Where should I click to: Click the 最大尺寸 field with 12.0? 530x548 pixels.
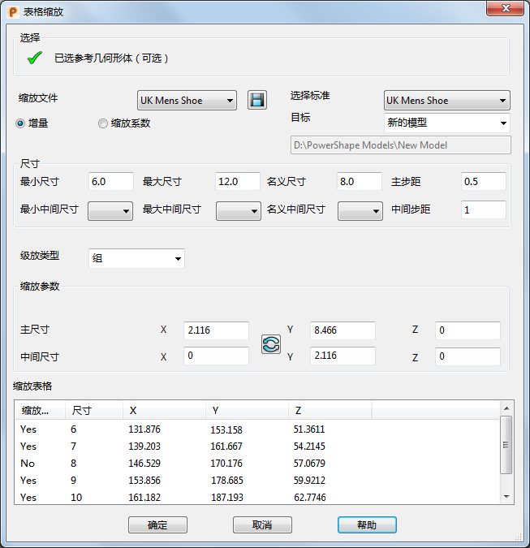(x=238, y=181)
